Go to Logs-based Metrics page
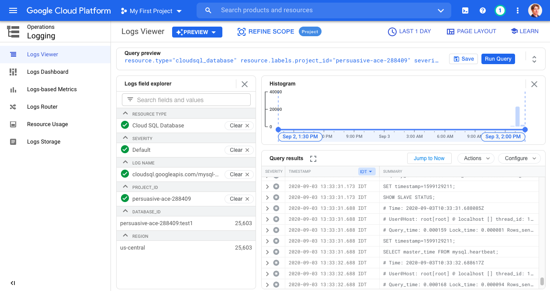The image size is (550, 291). (x=55, y=89)
